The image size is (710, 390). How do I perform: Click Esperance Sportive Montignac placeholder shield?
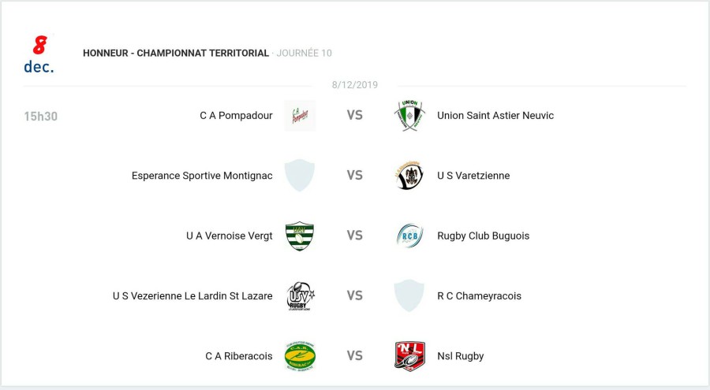tap(300, 176)
